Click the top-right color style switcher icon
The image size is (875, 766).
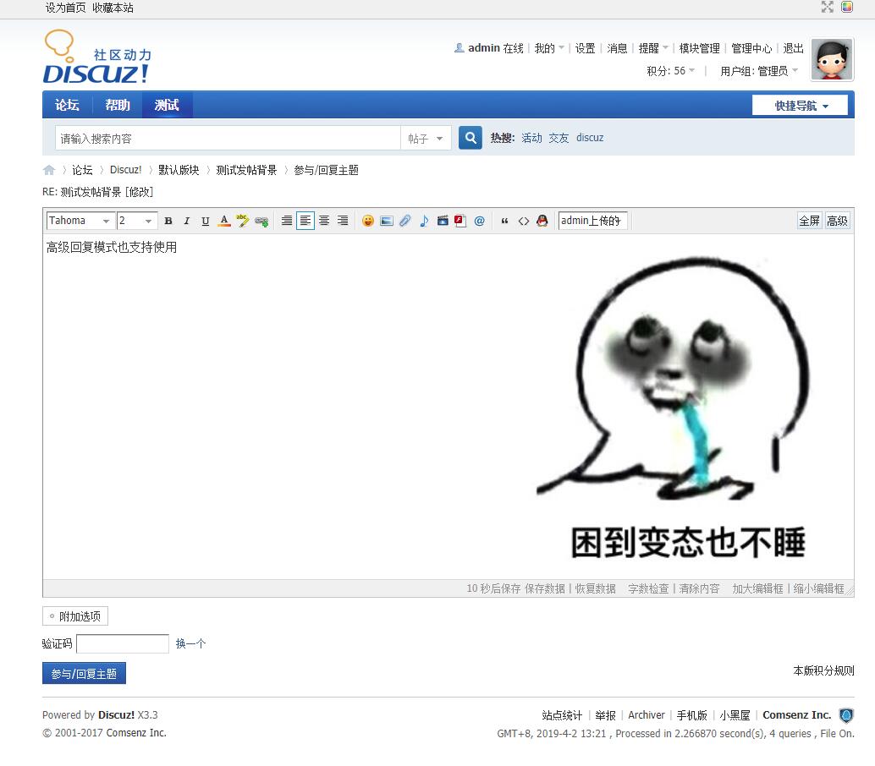[x=847, y=7]
